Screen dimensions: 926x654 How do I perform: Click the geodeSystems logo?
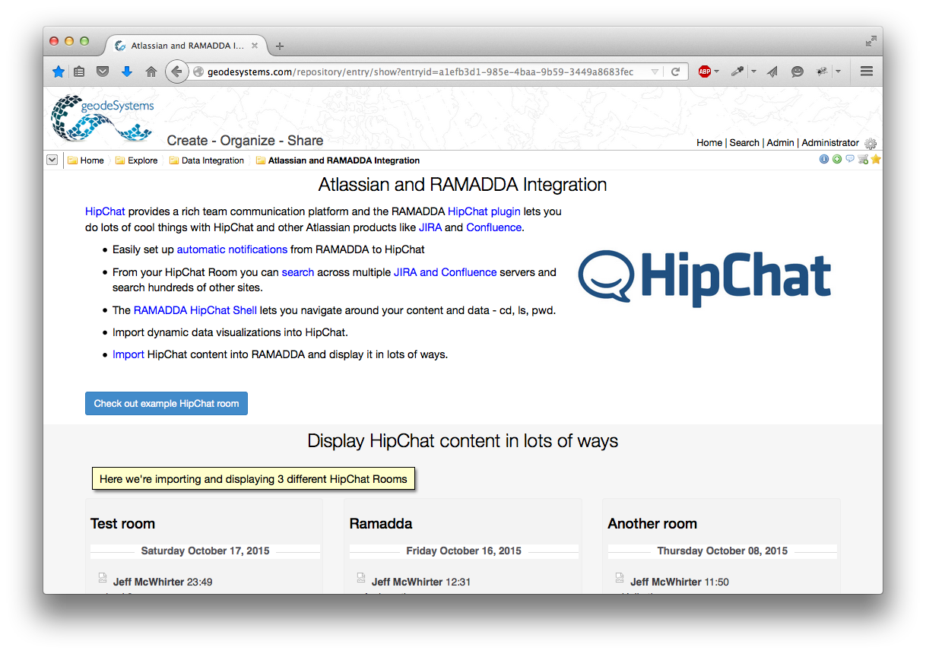[x=103, y=117]
